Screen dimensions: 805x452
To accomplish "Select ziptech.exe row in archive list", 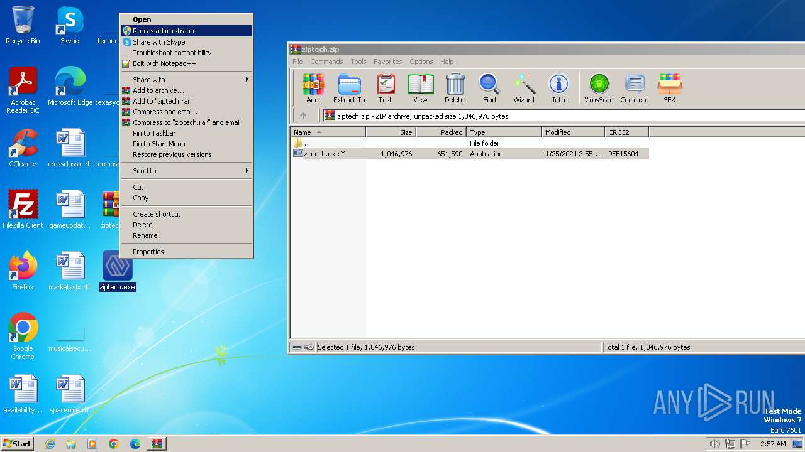I will click(x=470, y=154).
